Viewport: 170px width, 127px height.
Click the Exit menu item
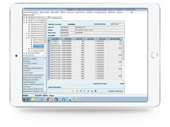[132, 12]
